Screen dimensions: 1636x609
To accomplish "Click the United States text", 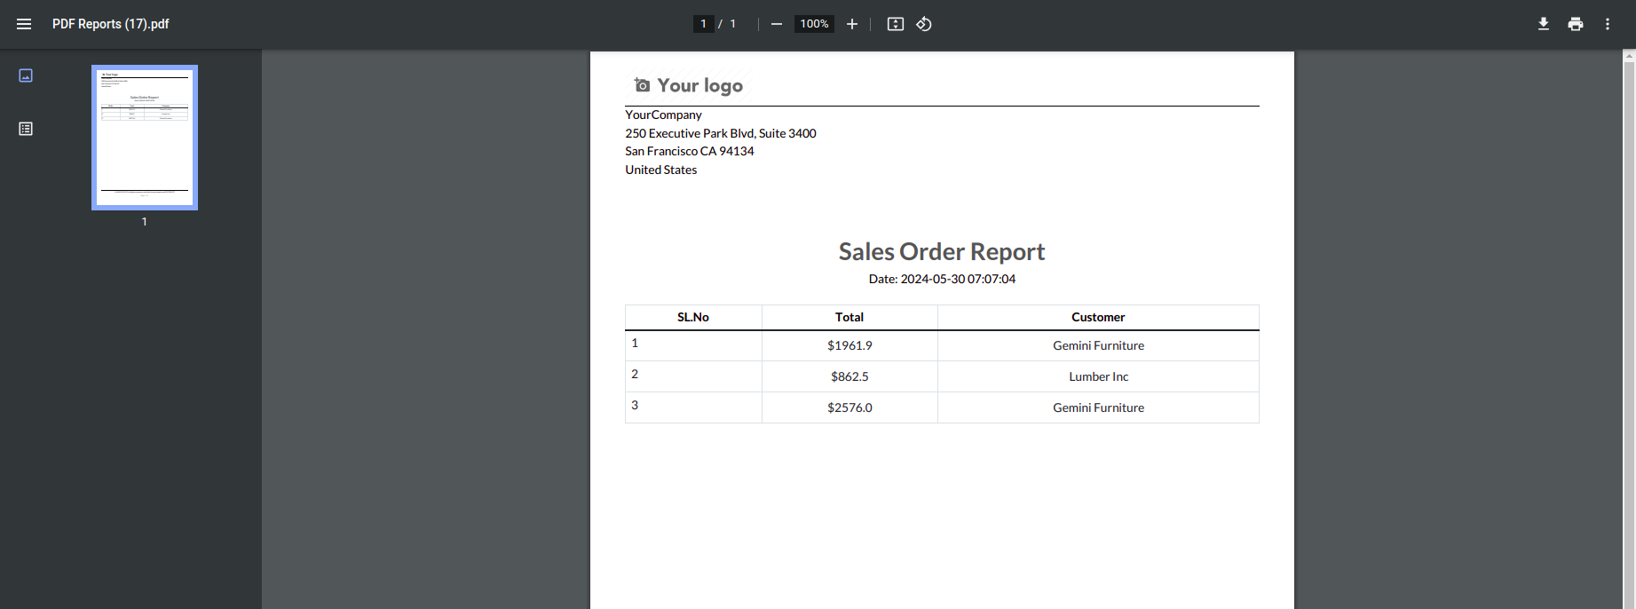I will [x=660, y=170].
